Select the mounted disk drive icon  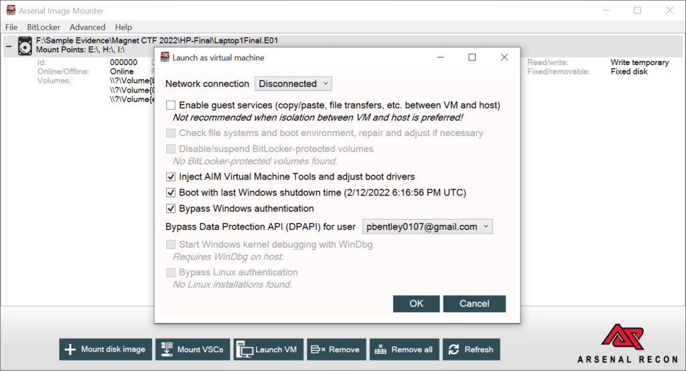tap(25, 46)
